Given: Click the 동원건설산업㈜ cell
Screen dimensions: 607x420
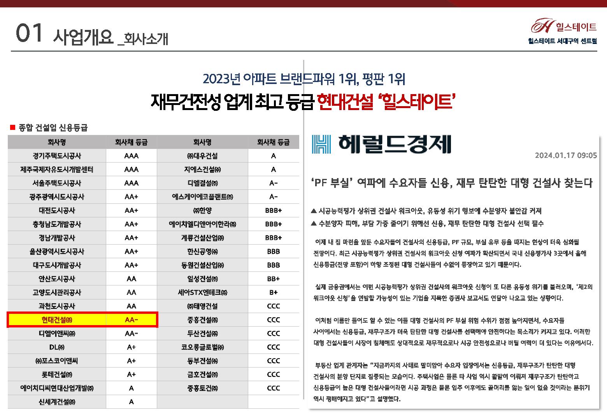Looking at the screenshot, I should click(202, 265).
